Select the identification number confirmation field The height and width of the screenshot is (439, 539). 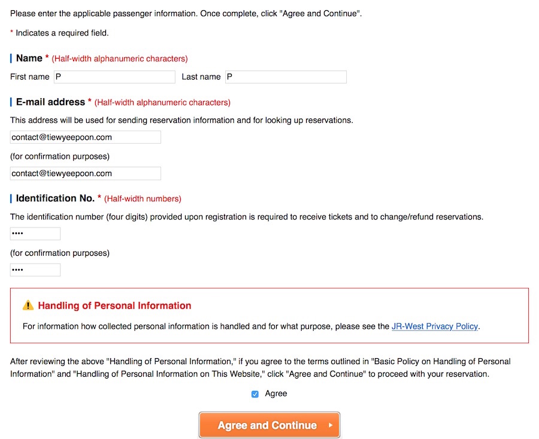[35, 270]
